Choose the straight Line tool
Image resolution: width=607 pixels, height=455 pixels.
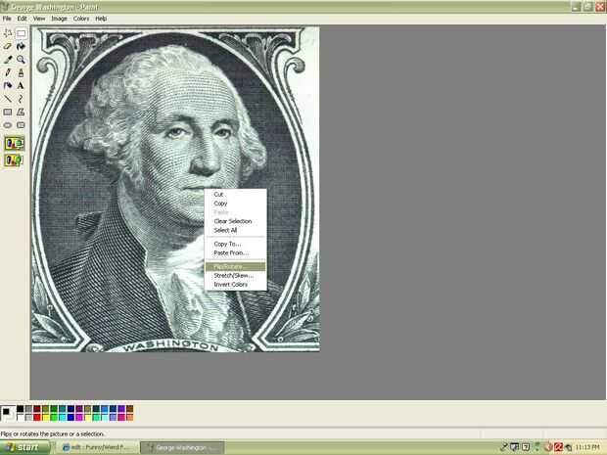[x=8, y=99]
